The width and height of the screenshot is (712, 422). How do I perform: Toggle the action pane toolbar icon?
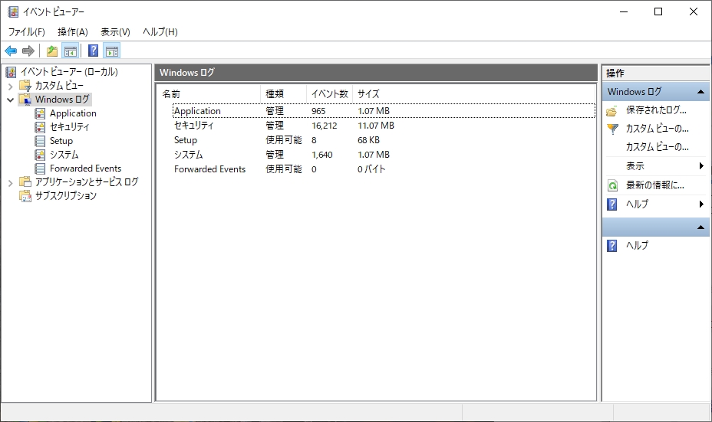click(112, 51)
